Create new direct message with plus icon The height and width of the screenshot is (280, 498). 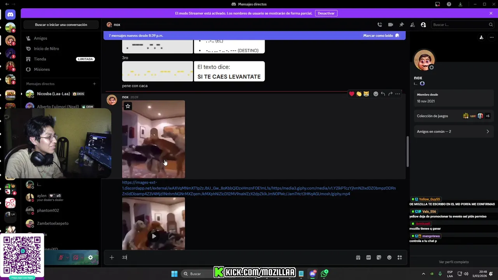coord(94,84)
